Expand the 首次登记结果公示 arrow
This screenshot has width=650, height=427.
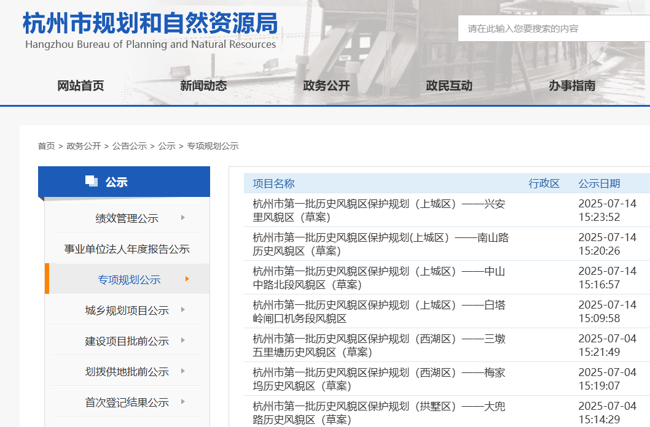[x=183, y=401]
